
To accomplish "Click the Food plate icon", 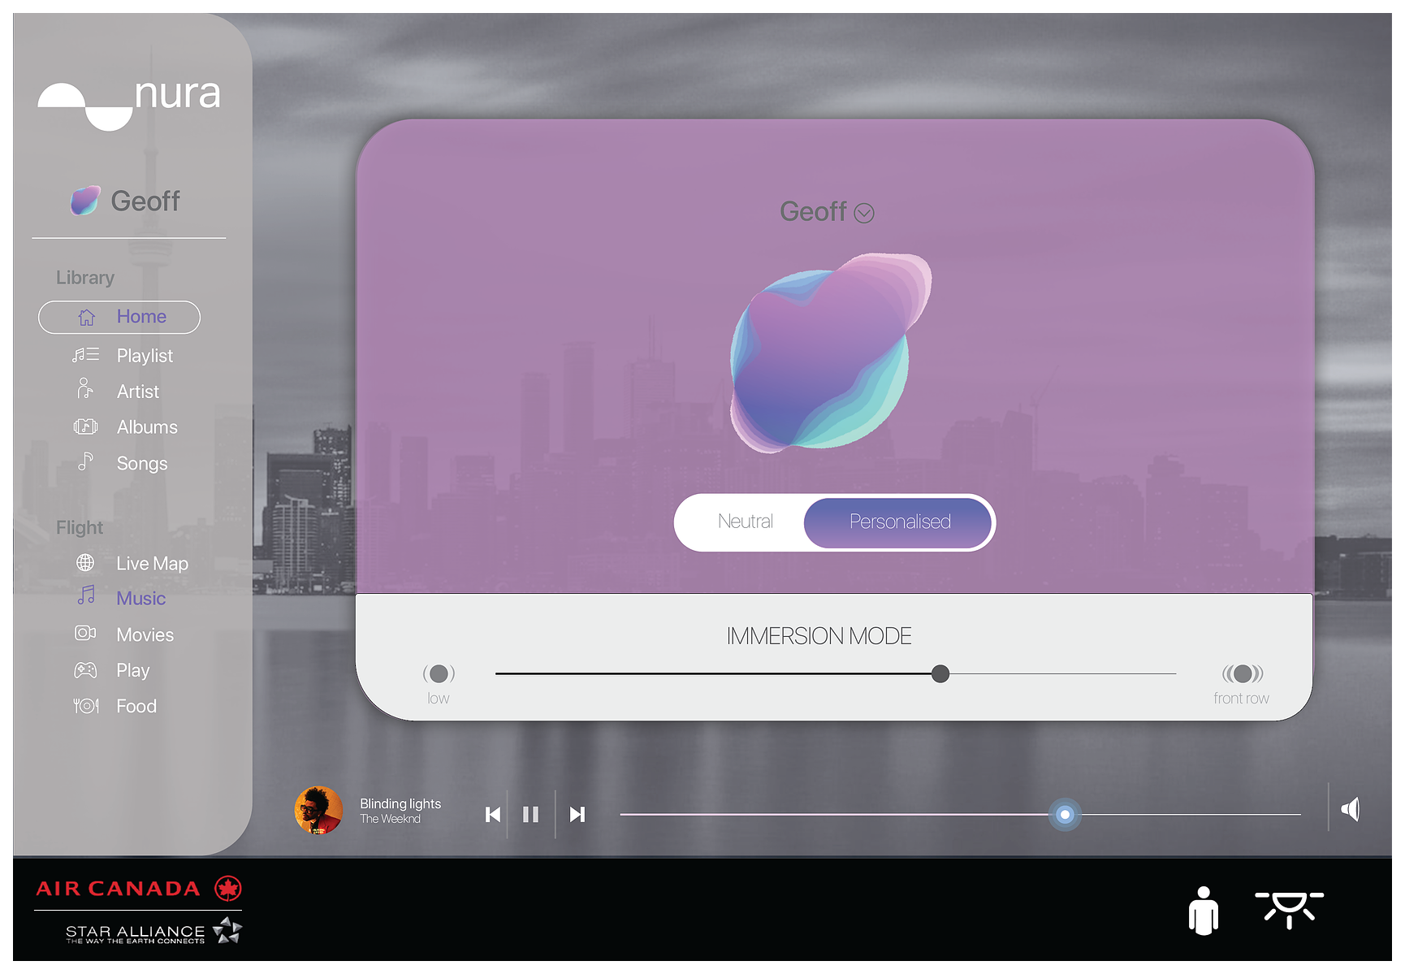I will [x=86, y=706].
